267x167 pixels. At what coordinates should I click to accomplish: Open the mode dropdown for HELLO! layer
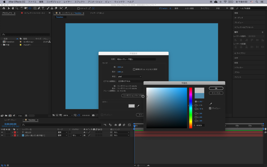[x=62, y=132]
